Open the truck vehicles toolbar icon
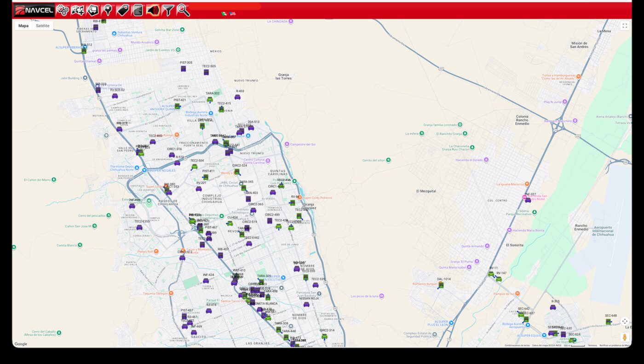 93,10
